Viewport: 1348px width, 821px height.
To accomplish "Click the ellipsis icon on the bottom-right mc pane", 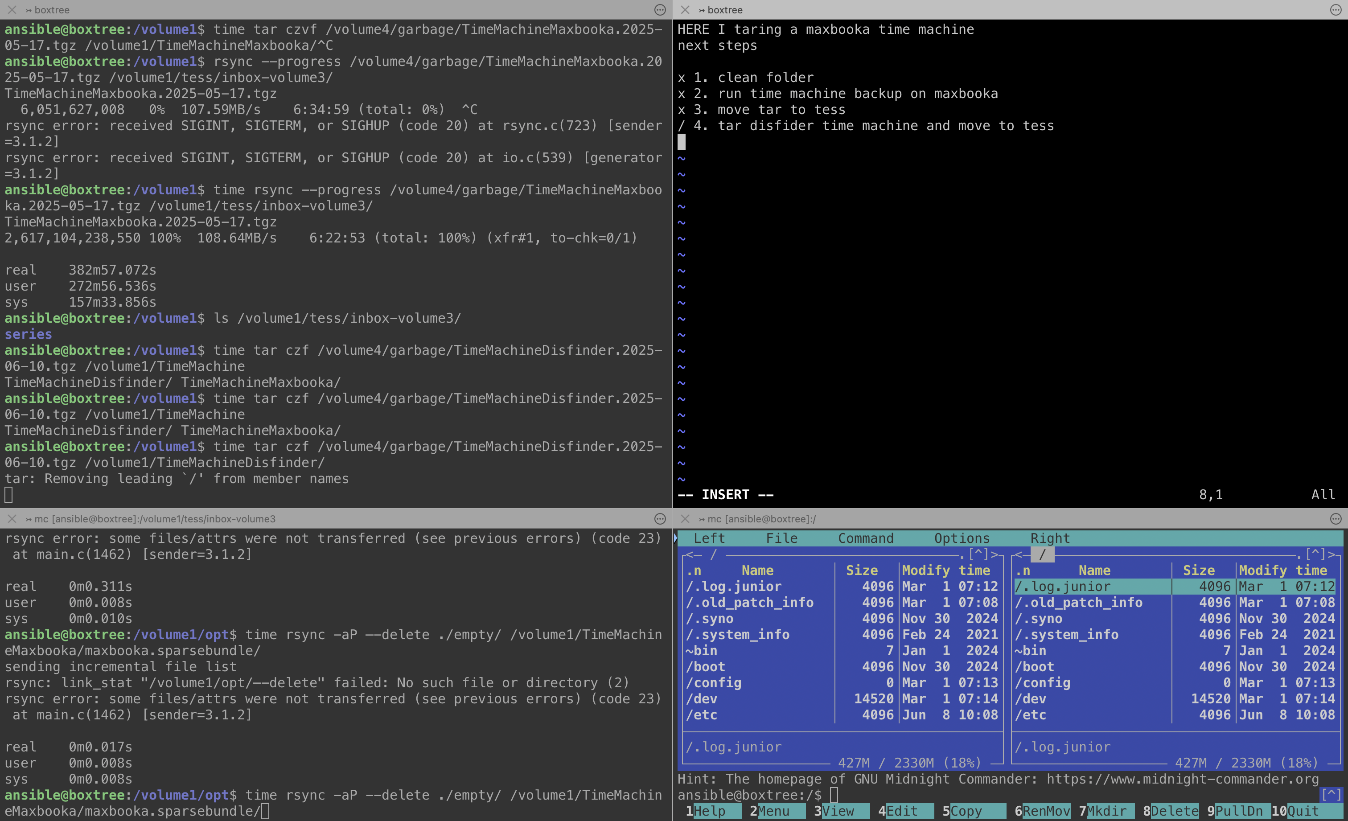I will (x=1336, y=519).
